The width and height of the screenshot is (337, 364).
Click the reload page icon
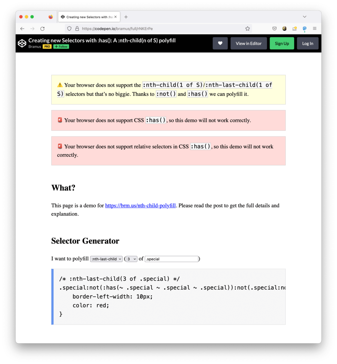[x=42, y=29]
